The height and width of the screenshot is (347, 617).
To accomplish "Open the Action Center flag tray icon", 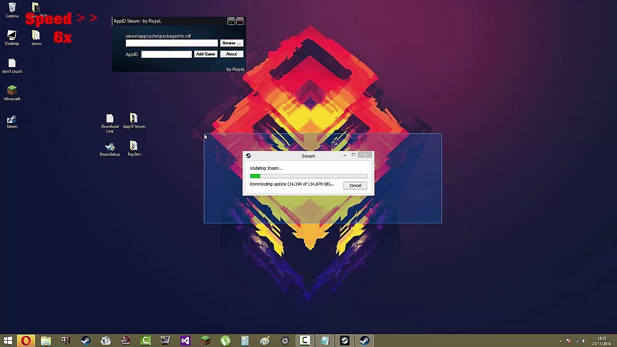I will click(x=568, y=341).
